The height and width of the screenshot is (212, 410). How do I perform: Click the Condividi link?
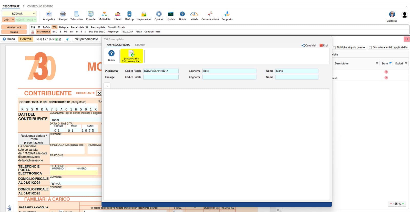309,46
